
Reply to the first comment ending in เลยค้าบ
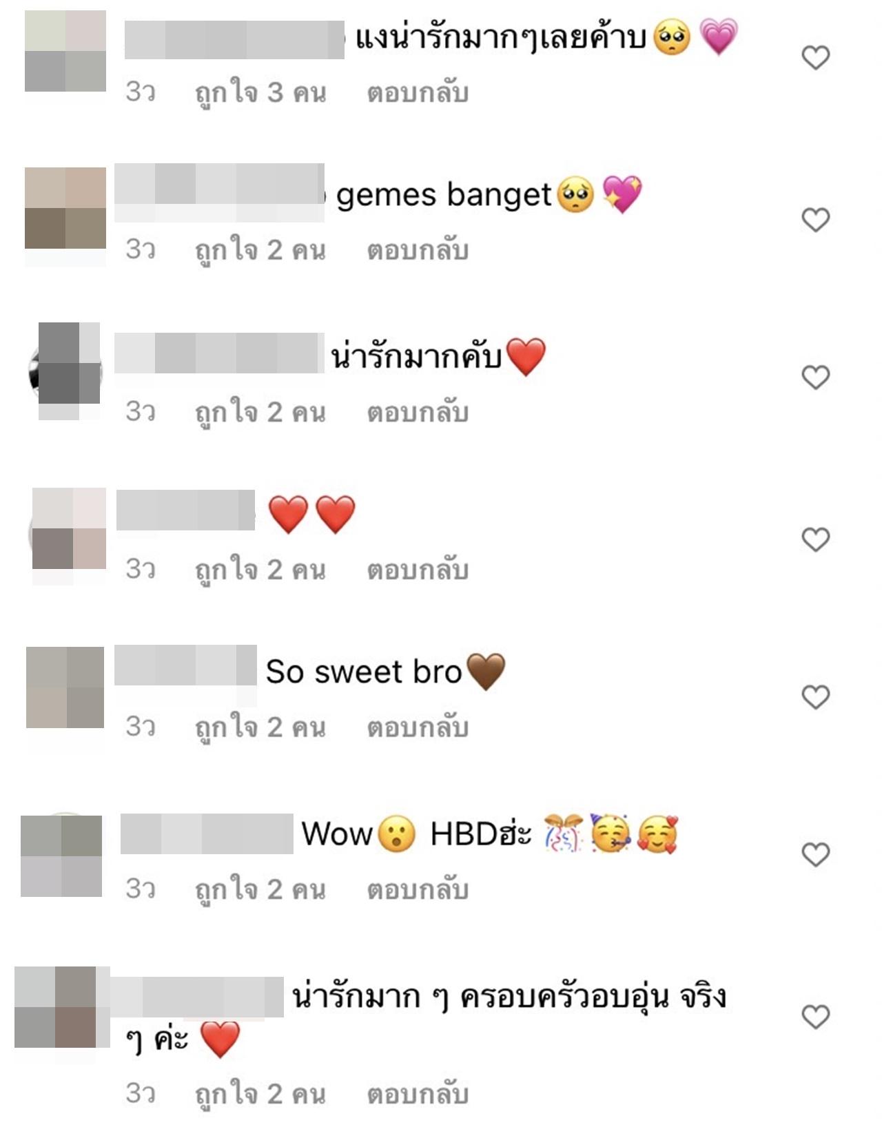[418, 93]
